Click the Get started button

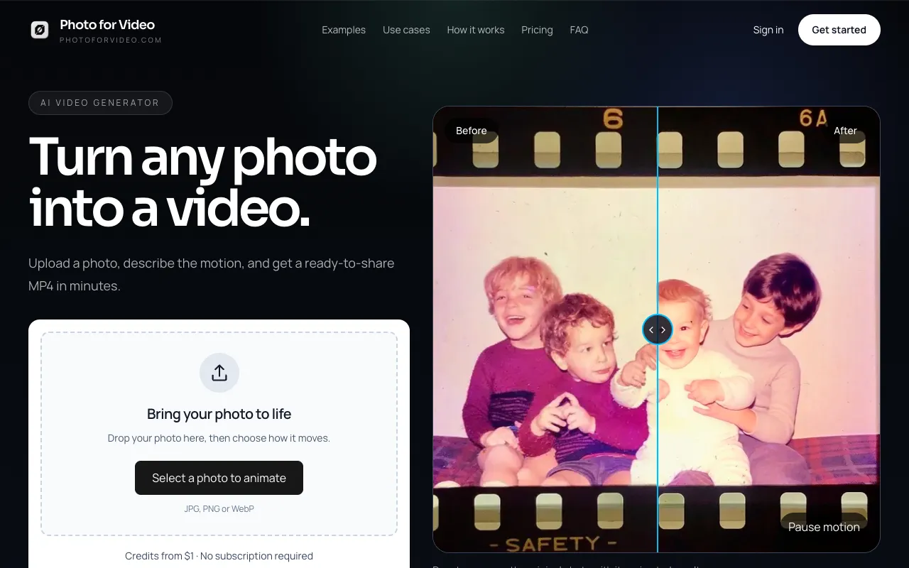click(839, 30)
